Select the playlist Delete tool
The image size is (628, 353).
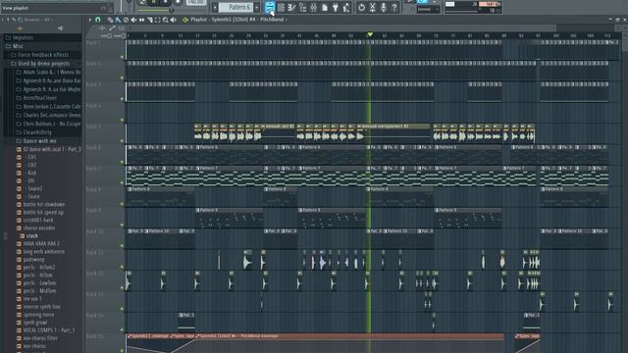point(127,20)
